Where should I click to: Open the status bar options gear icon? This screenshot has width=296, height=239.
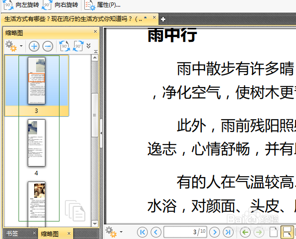click(111, 232)
